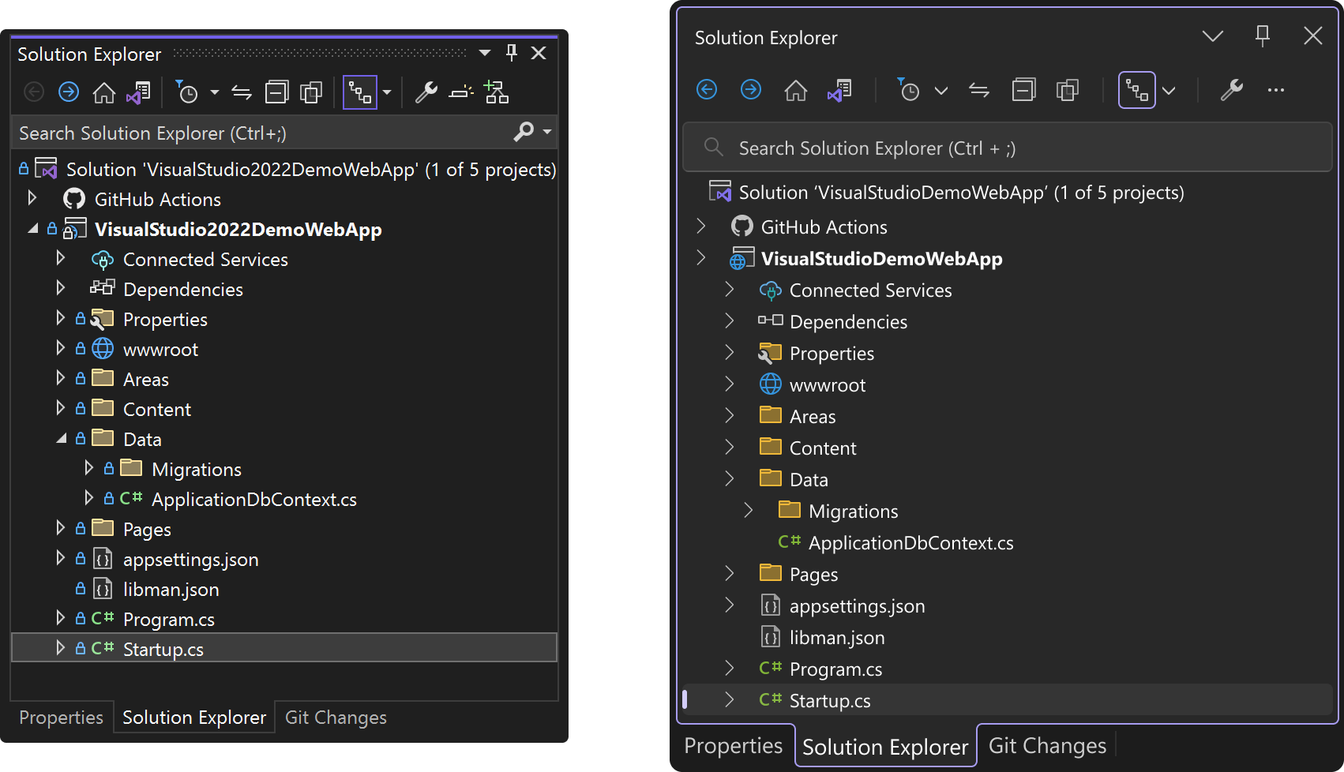Switch to the Git Changes tab

click(335, 717)
